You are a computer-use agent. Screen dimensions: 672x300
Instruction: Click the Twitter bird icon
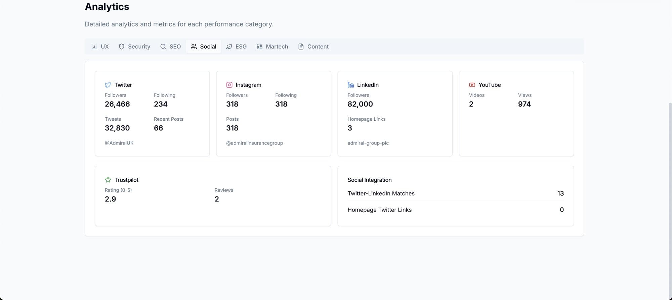click(108, 85)
